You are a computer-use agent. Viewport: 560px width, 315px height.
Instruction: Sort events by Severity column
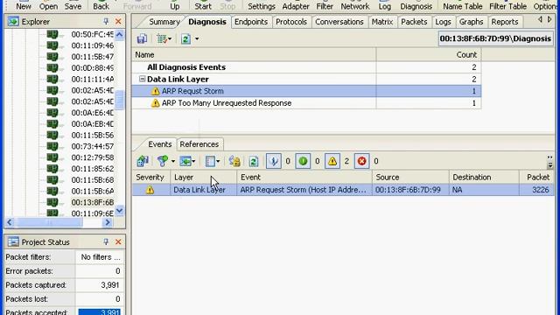151,178
